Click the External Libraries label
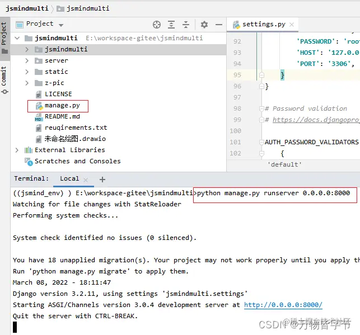This screenshot has height=335, width=360. tap(70, 150)
